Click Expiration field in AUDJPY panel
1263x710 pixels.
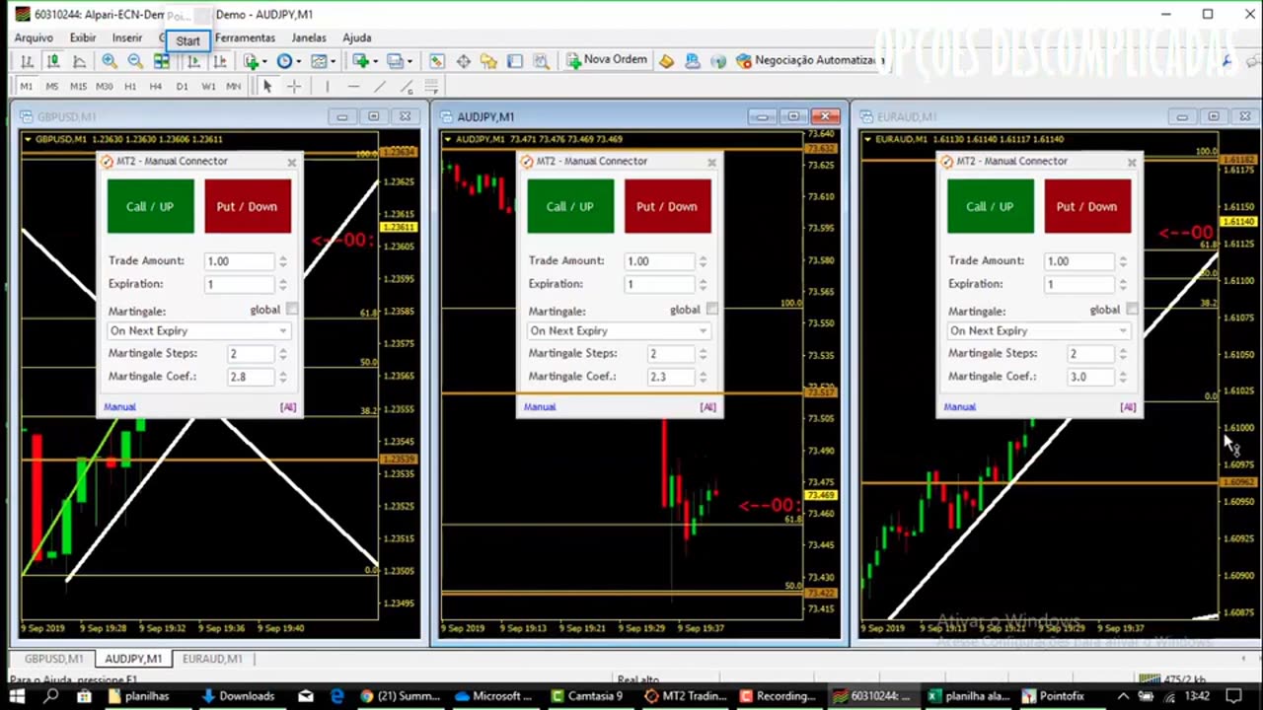(659, 284)
